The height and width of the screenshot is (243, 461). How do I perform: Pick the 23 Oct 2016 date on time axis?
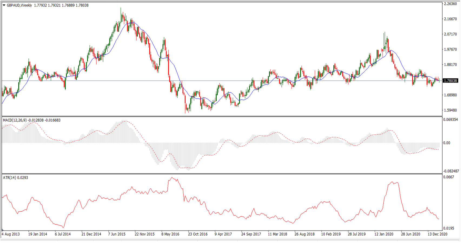pos(198,234)
